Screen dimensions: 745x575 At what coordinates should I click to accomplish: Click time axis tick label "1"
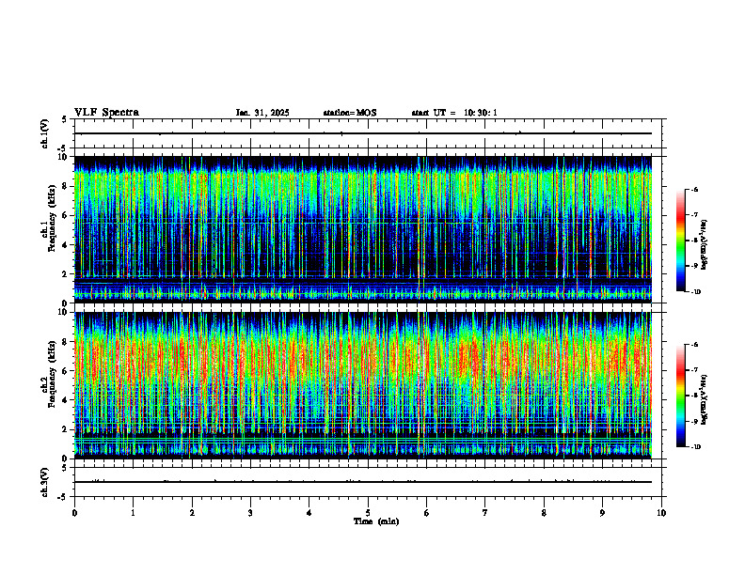pyautogui.click(x=133, y=513)
